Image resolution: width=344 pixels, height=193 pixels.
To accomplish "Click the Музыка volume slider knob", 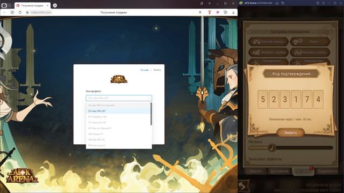I will [272, 148].
